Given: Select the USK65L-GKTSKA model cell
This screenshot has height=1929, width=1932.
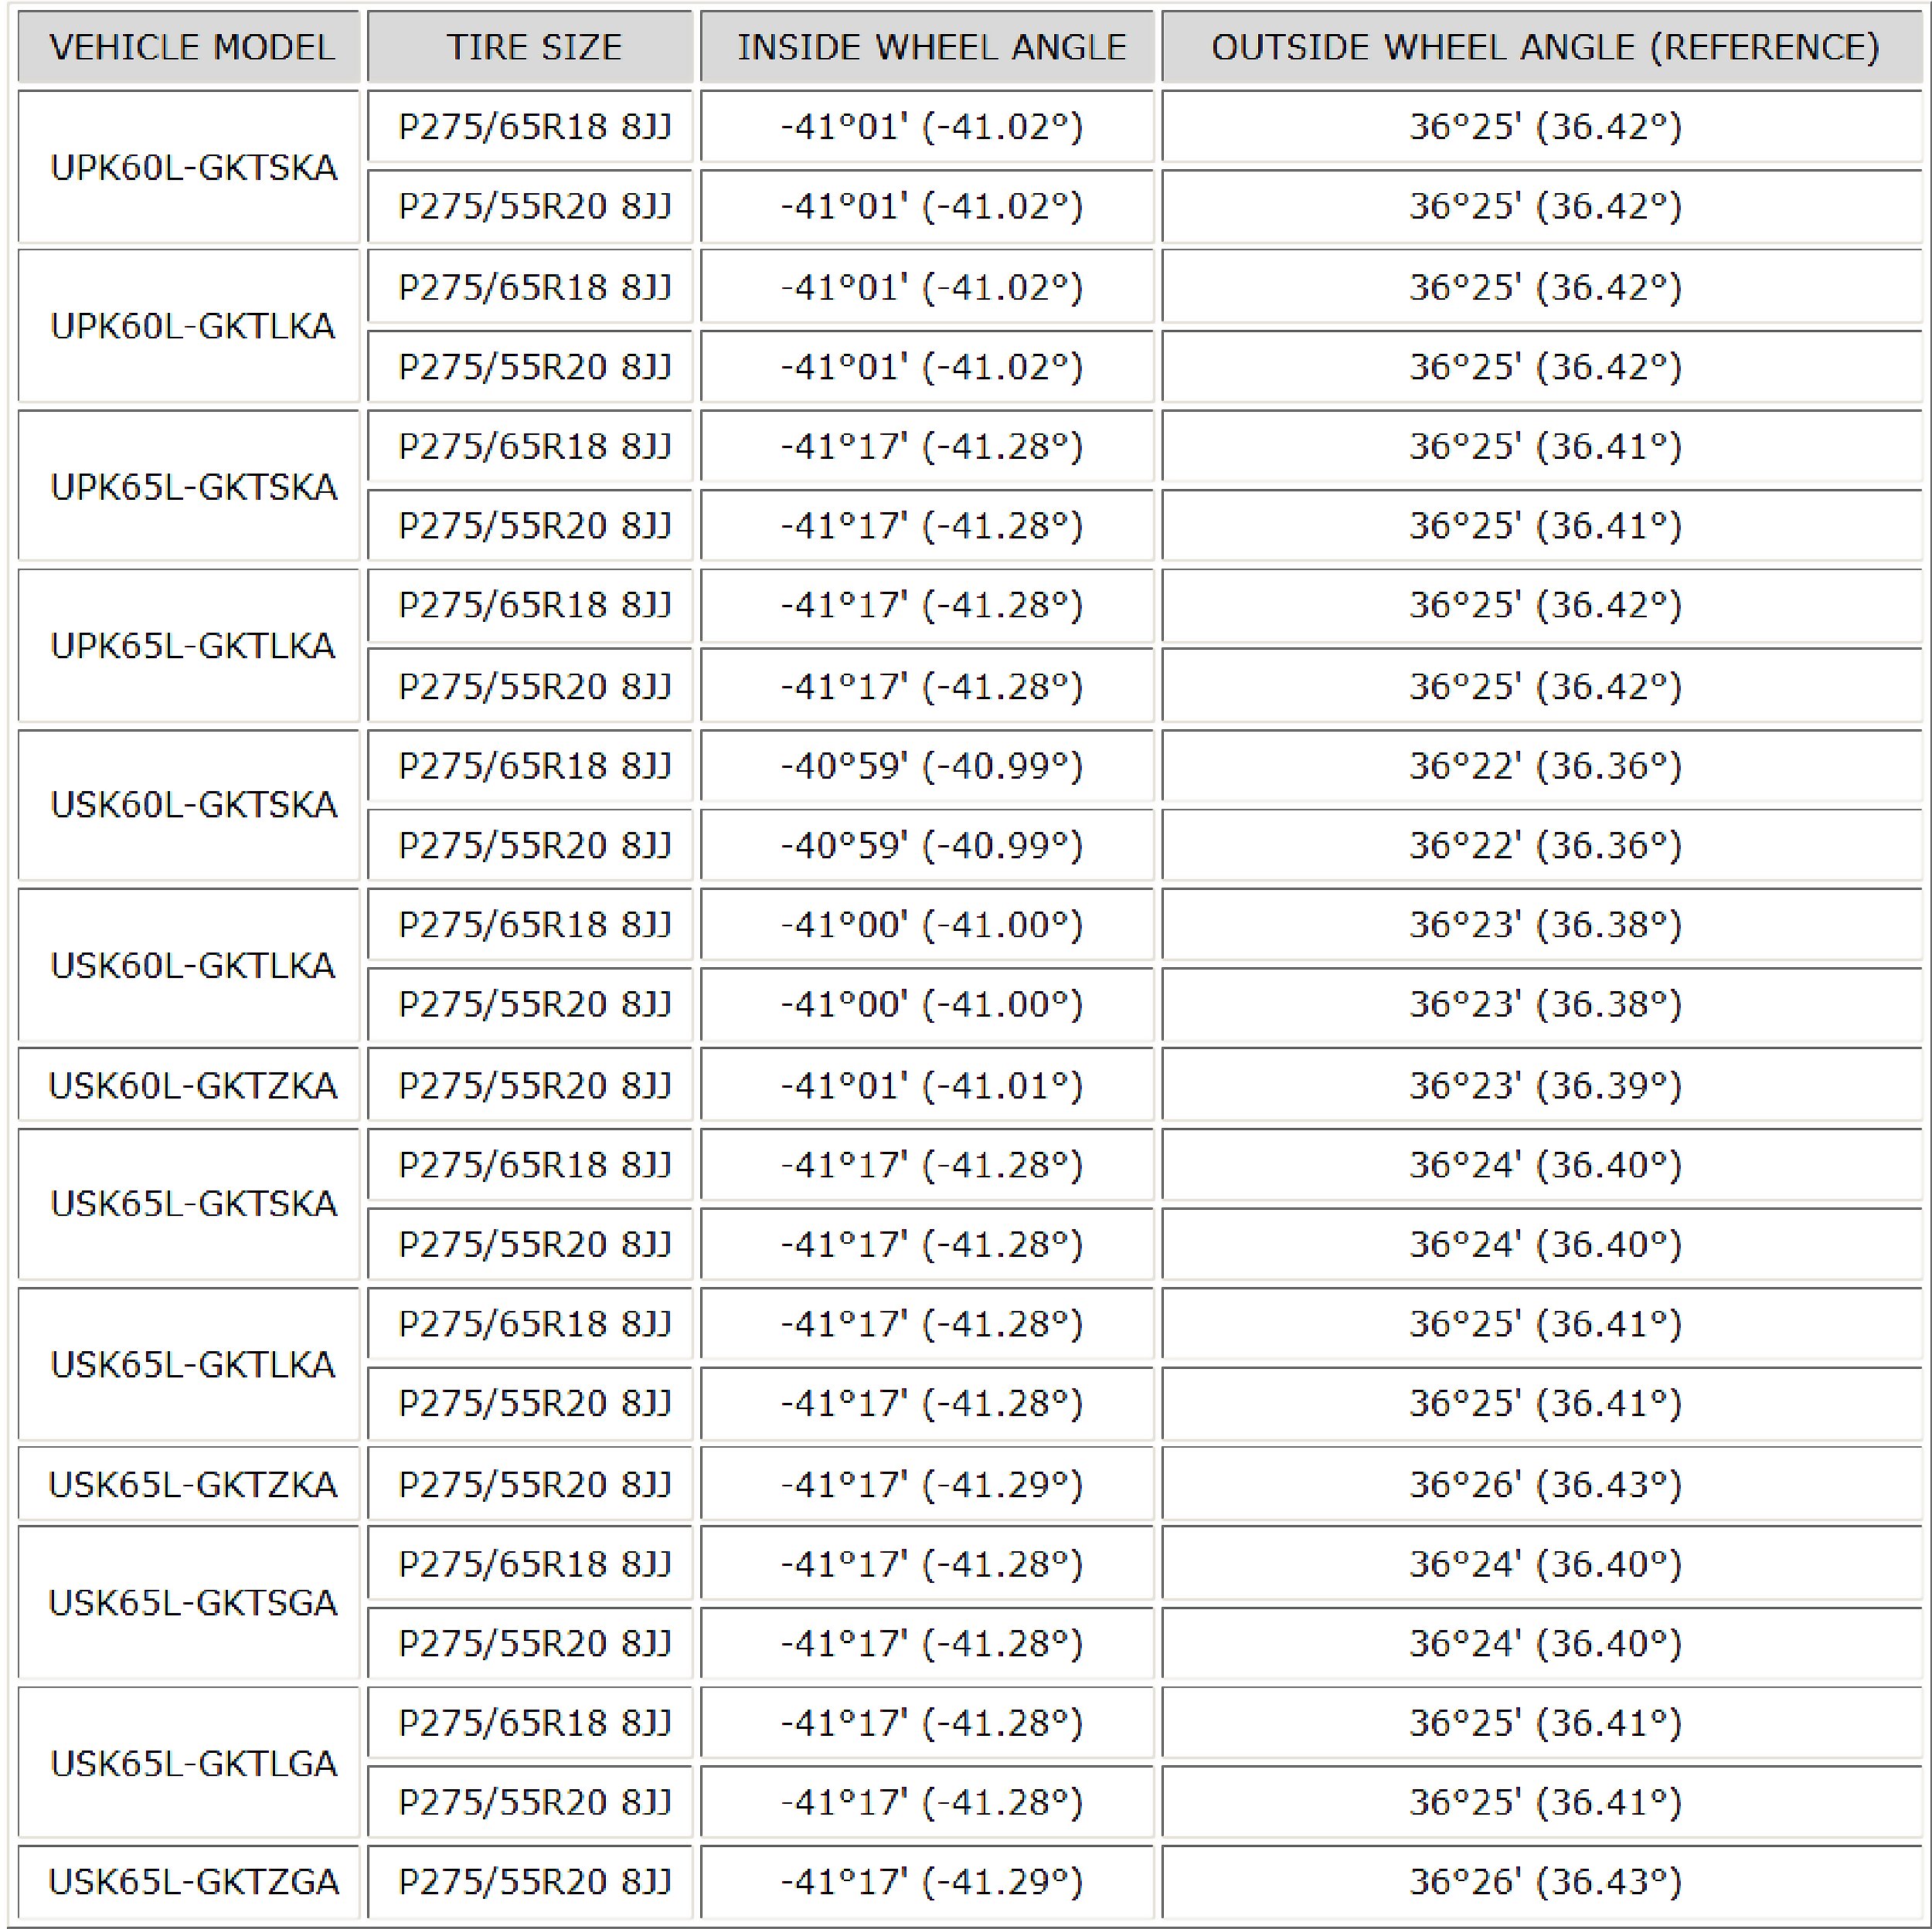Looking at the screenshot, I should (193, 1204).
